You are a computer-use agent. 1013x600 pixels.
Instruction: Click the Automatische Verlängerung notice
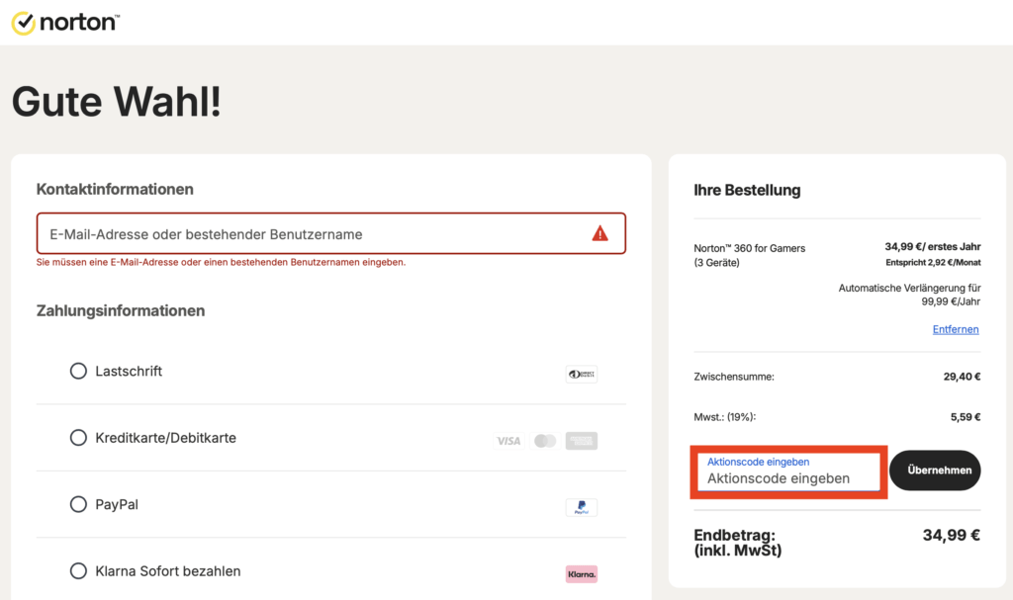pyautogui.click(x=910, y=295)
